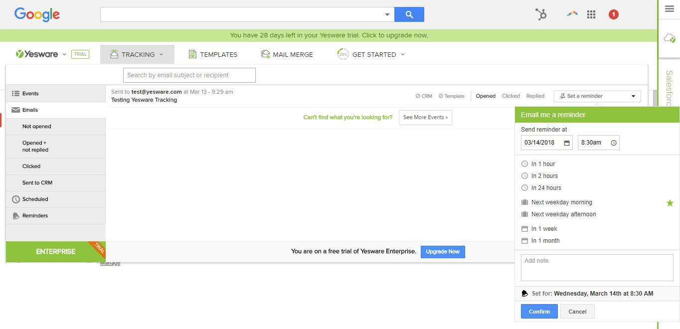Open Reminders in the sidebar
Image resolution: width=680 pixels, height=329 pixels.
(x=56, y=216)
